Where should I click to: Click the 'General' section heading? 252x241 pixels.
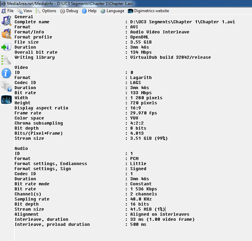click(x=24, y=17)
